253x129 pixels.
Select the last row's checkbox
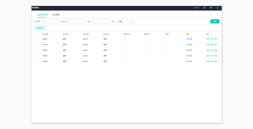click(x=35, y=61)
